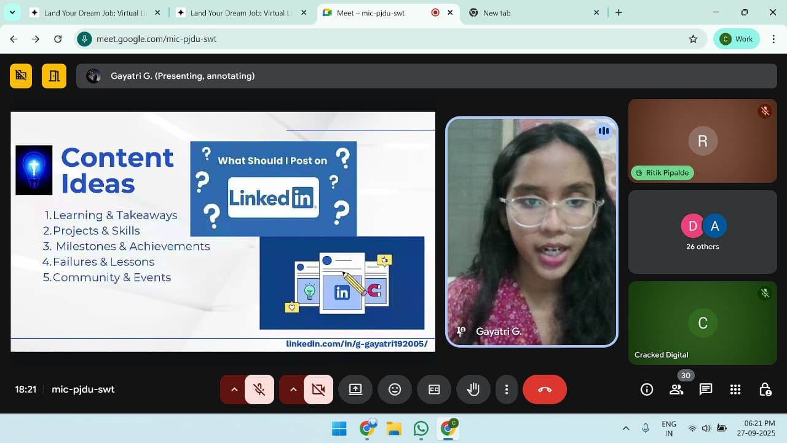Open host controls lock icon
This screenshot has width=787, height=443.
[765, 389]
